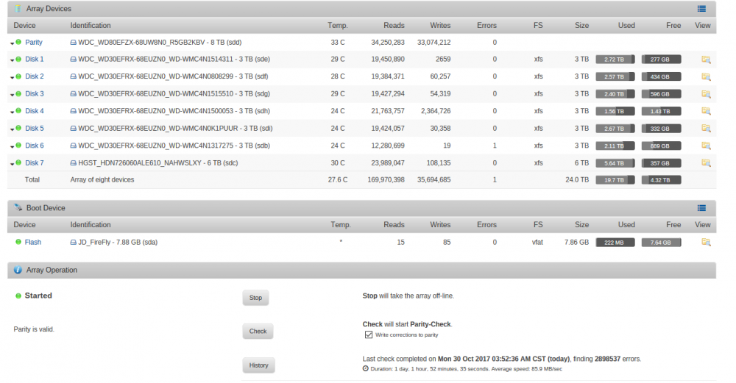Click Total used bar showing 19.7 TB
Screen dimensions: 736x383
615,180
